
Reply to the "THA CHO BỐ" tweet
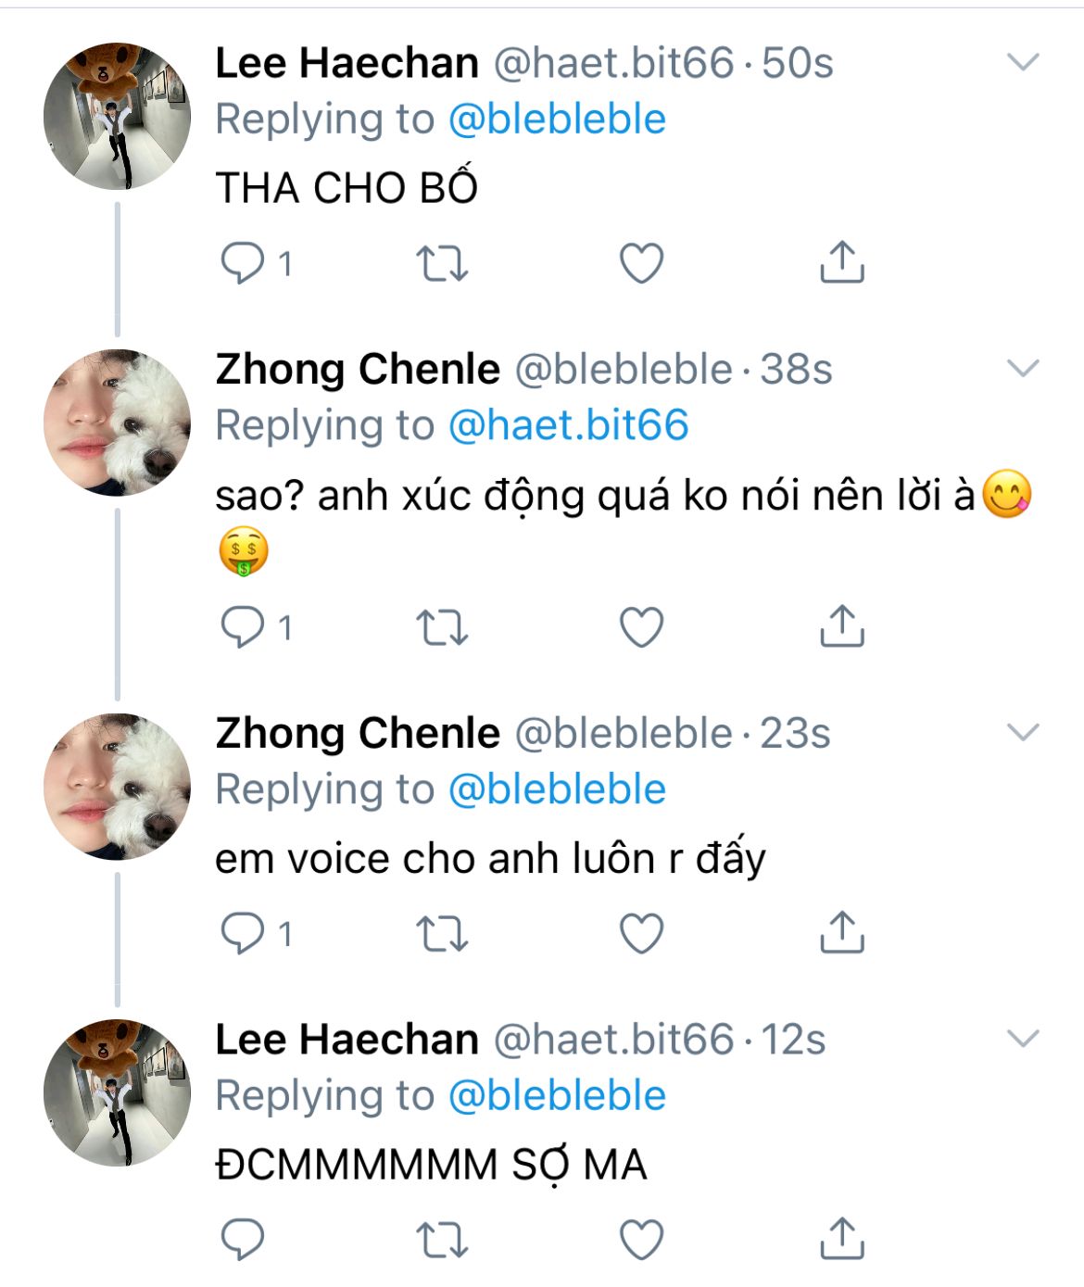(x=243, y=263)
